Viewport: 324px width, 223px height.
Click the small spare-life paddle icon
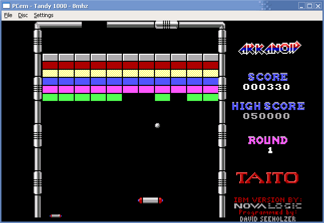click(x=56, y=216)
